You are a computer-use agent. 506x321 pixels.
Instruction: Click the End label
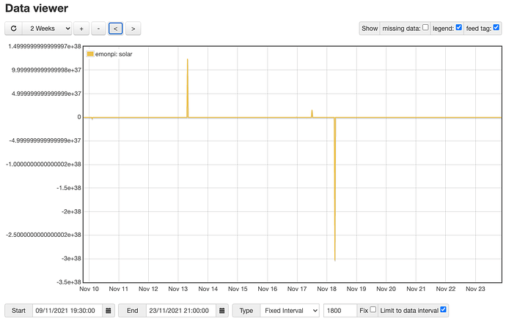click(132, 311)
